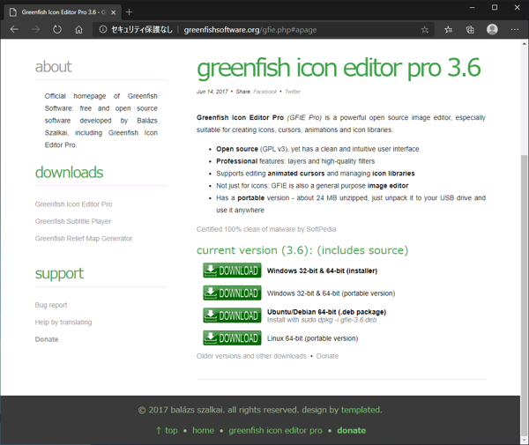Image resolution: width=529 pixels, height=445 pixels.
Task: Click the site security info icon
Action: (103, 30)
